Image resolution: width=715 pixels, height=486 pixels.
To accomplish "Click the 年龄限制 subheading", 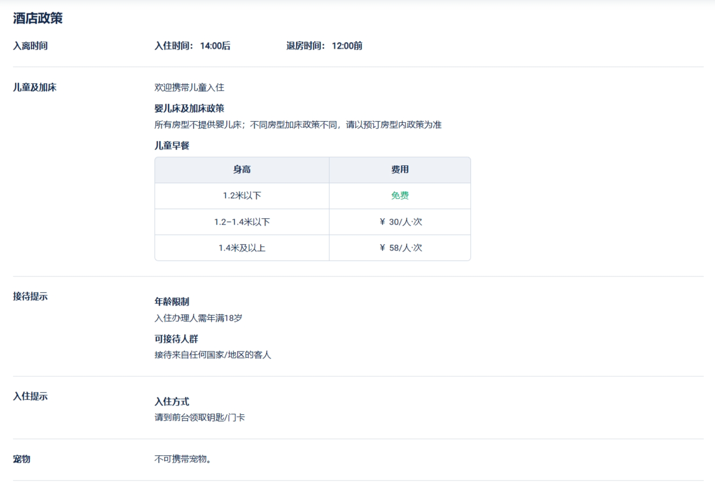I will (172, 302).
